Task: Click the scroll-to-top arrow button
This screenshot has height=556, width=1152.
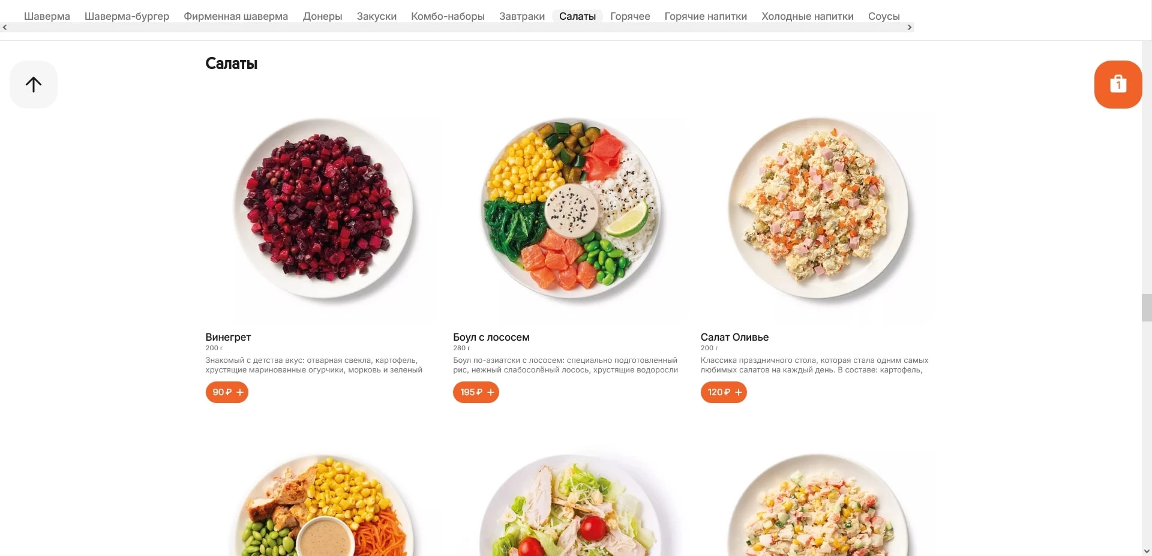Action: (34, 85)
